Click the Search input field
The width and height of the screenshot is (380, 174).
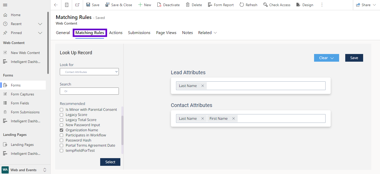pos(89,91)
